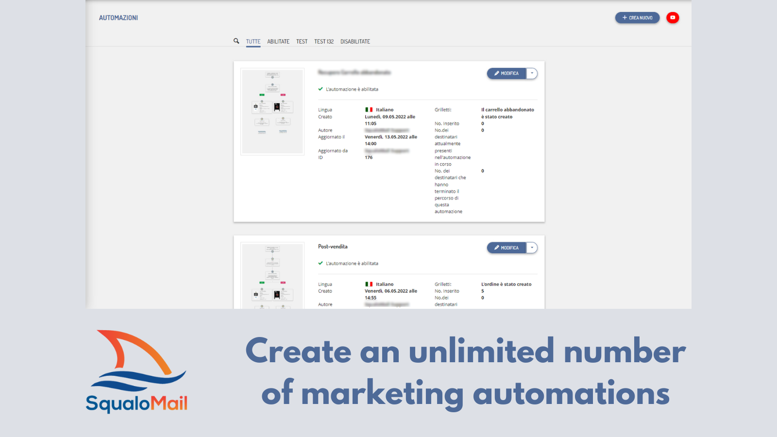
Task: Expand the dropdown arrow beside Post-vendita MODIFICA
Action: pyautogui.click(x=532, y=248)
